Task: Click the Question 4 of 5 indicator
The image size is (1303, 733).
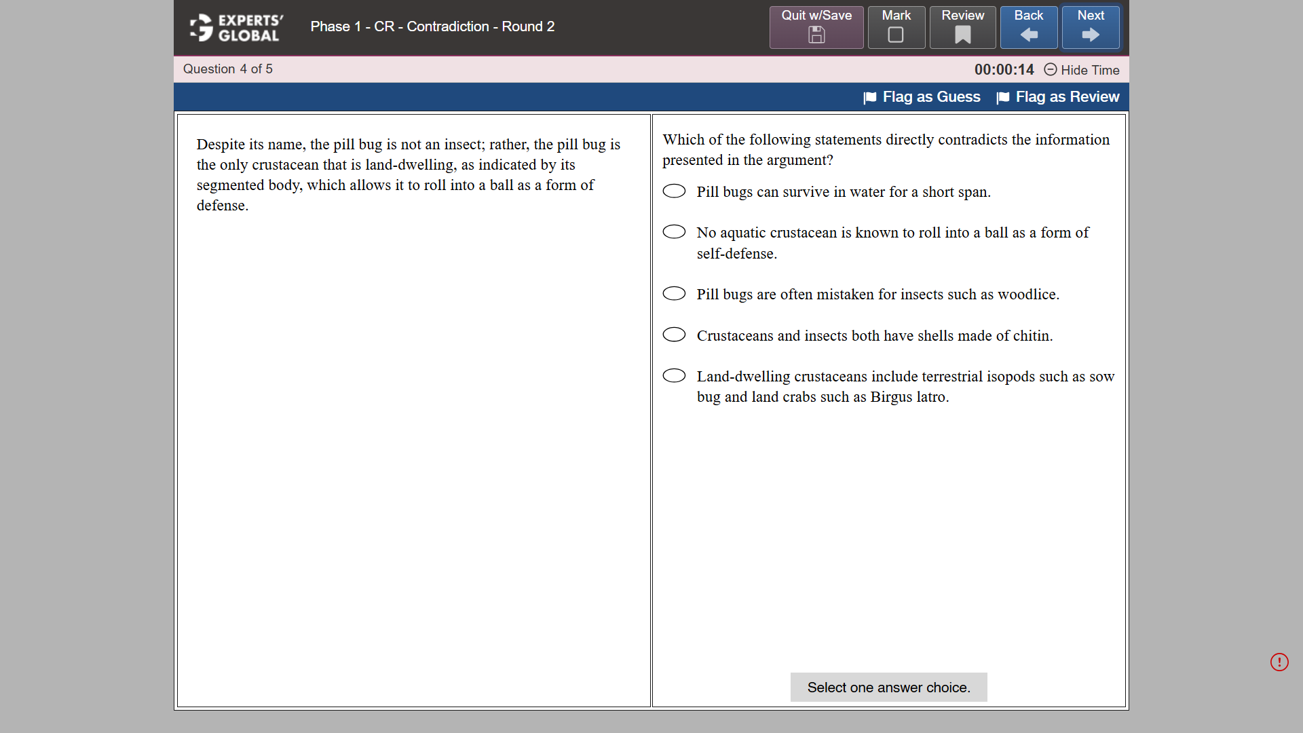Action: [x=227, y=69]
